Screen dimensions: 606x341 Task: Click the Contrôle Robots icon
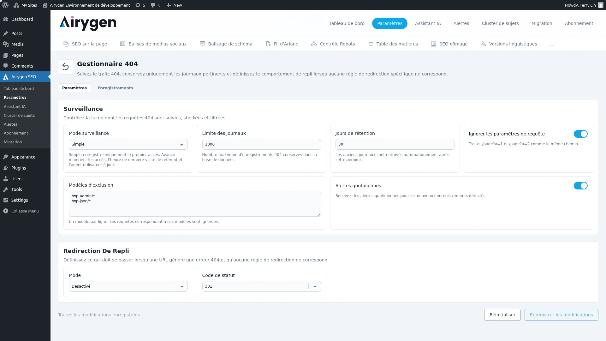(x=314, y=44)
